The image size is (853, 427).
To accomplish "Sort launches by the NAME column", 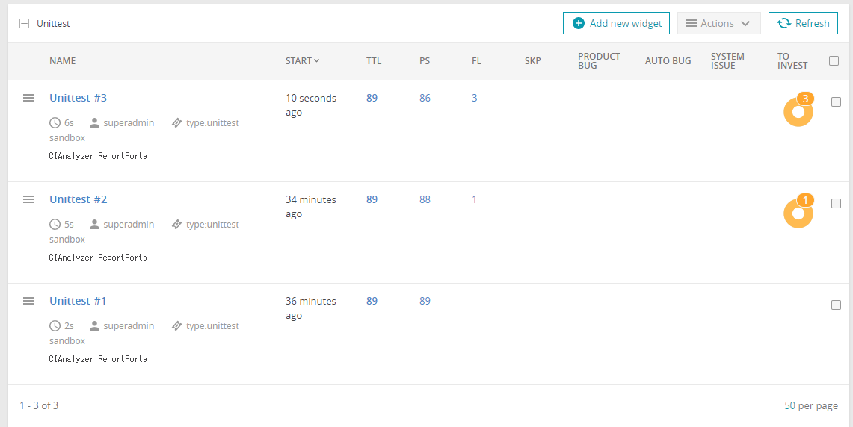I will point(62,61).
